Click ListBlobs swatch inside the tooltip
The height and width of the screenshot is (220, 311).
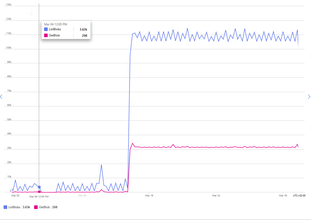(46, 29)
